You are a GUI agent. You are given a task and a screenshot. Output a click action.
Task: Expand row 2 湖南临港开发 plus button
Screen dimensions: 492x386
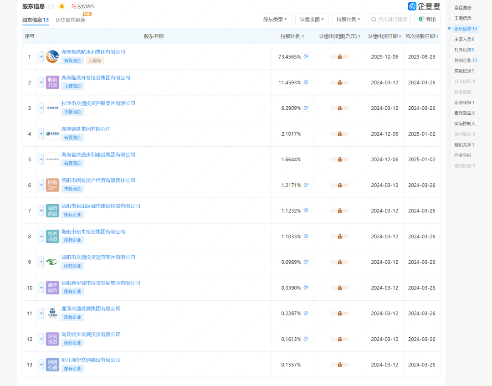point(41,82)
